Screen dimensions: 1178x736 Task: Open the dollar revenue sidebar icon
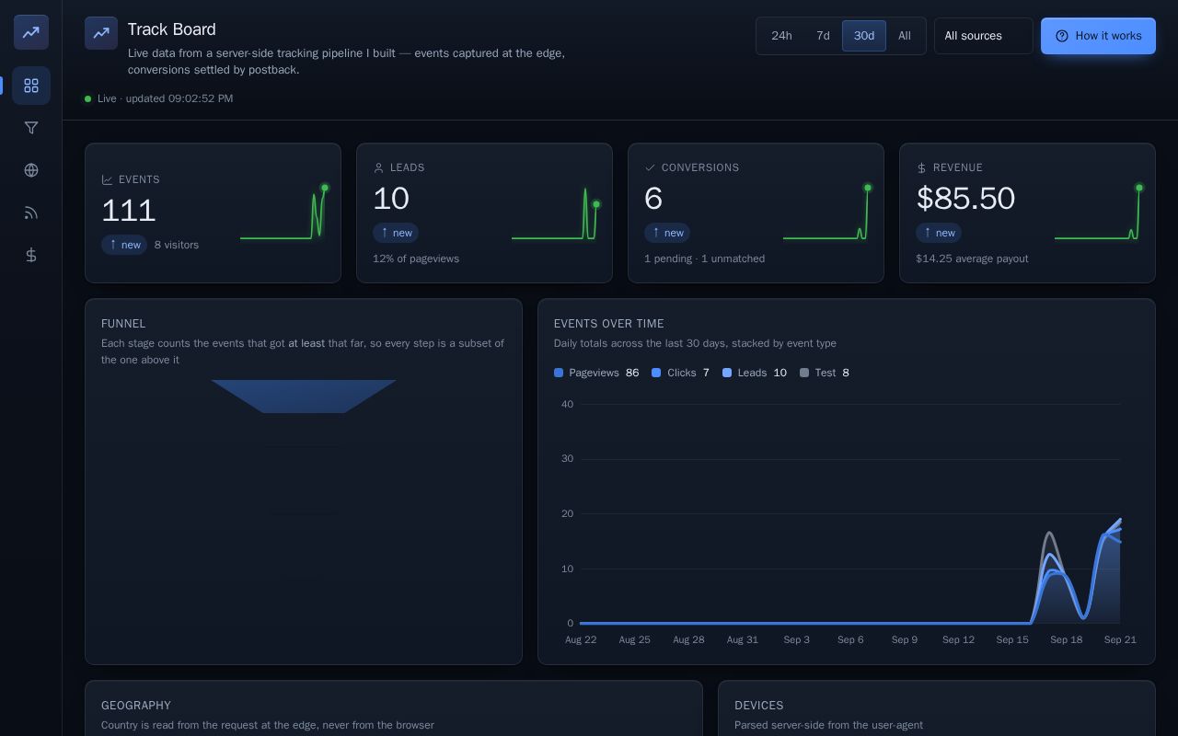(x=31, y=255)
